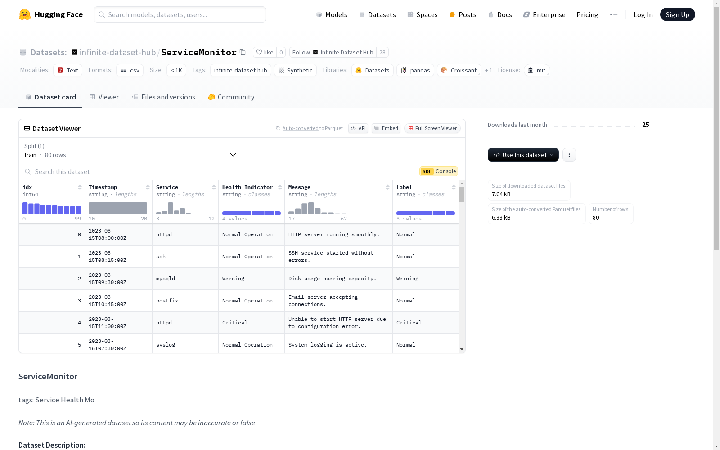This screenshot has width=720, height=450.
Task: Filter by the Text modality tag
Action: coord(68,70)
